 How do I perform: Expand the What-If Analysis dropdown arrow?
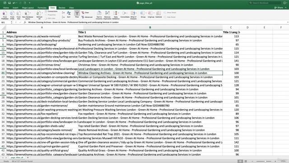point(136,13)
